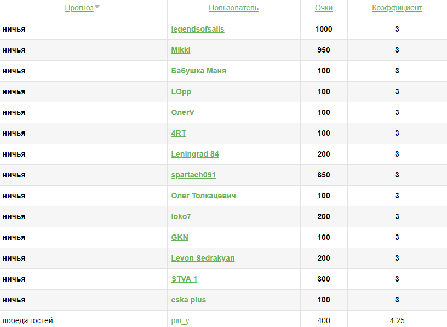447x327 pixels.
Task: Click the 4RT username link
Action: (x=179, y=134)
